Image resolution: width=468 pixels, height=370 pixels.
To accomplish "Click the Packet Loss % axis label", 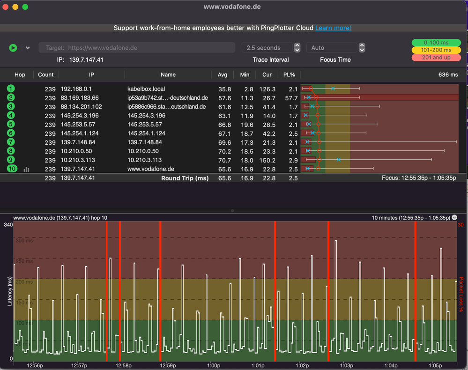I will [x=461, y=294].
